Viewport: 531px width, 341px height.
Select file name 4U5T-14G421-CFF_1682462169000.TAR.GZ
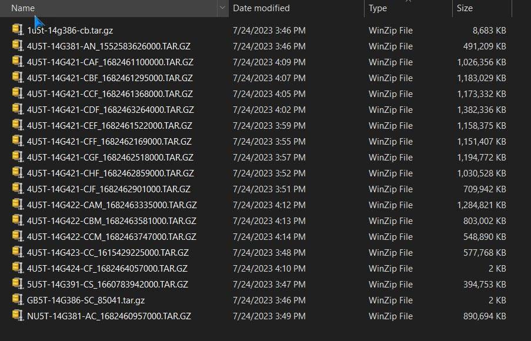click(x=109, y=142)
